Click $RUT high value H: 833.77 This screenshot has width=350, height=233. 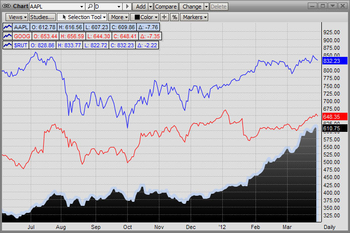(69, 45)
